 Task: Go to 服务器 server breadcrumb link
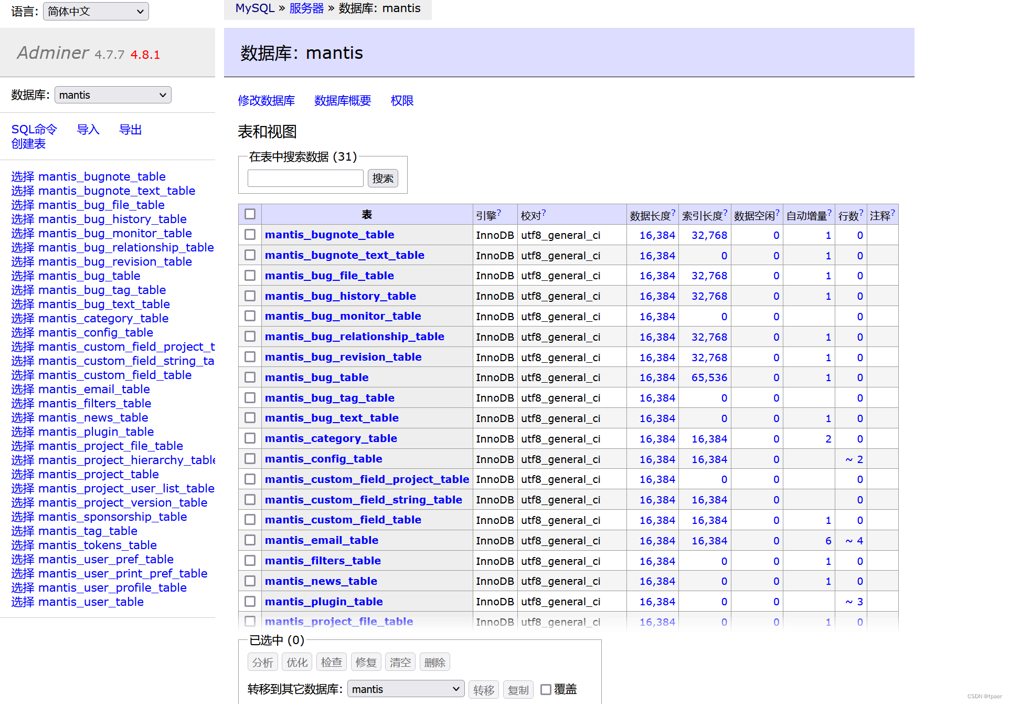click(306, 8)
